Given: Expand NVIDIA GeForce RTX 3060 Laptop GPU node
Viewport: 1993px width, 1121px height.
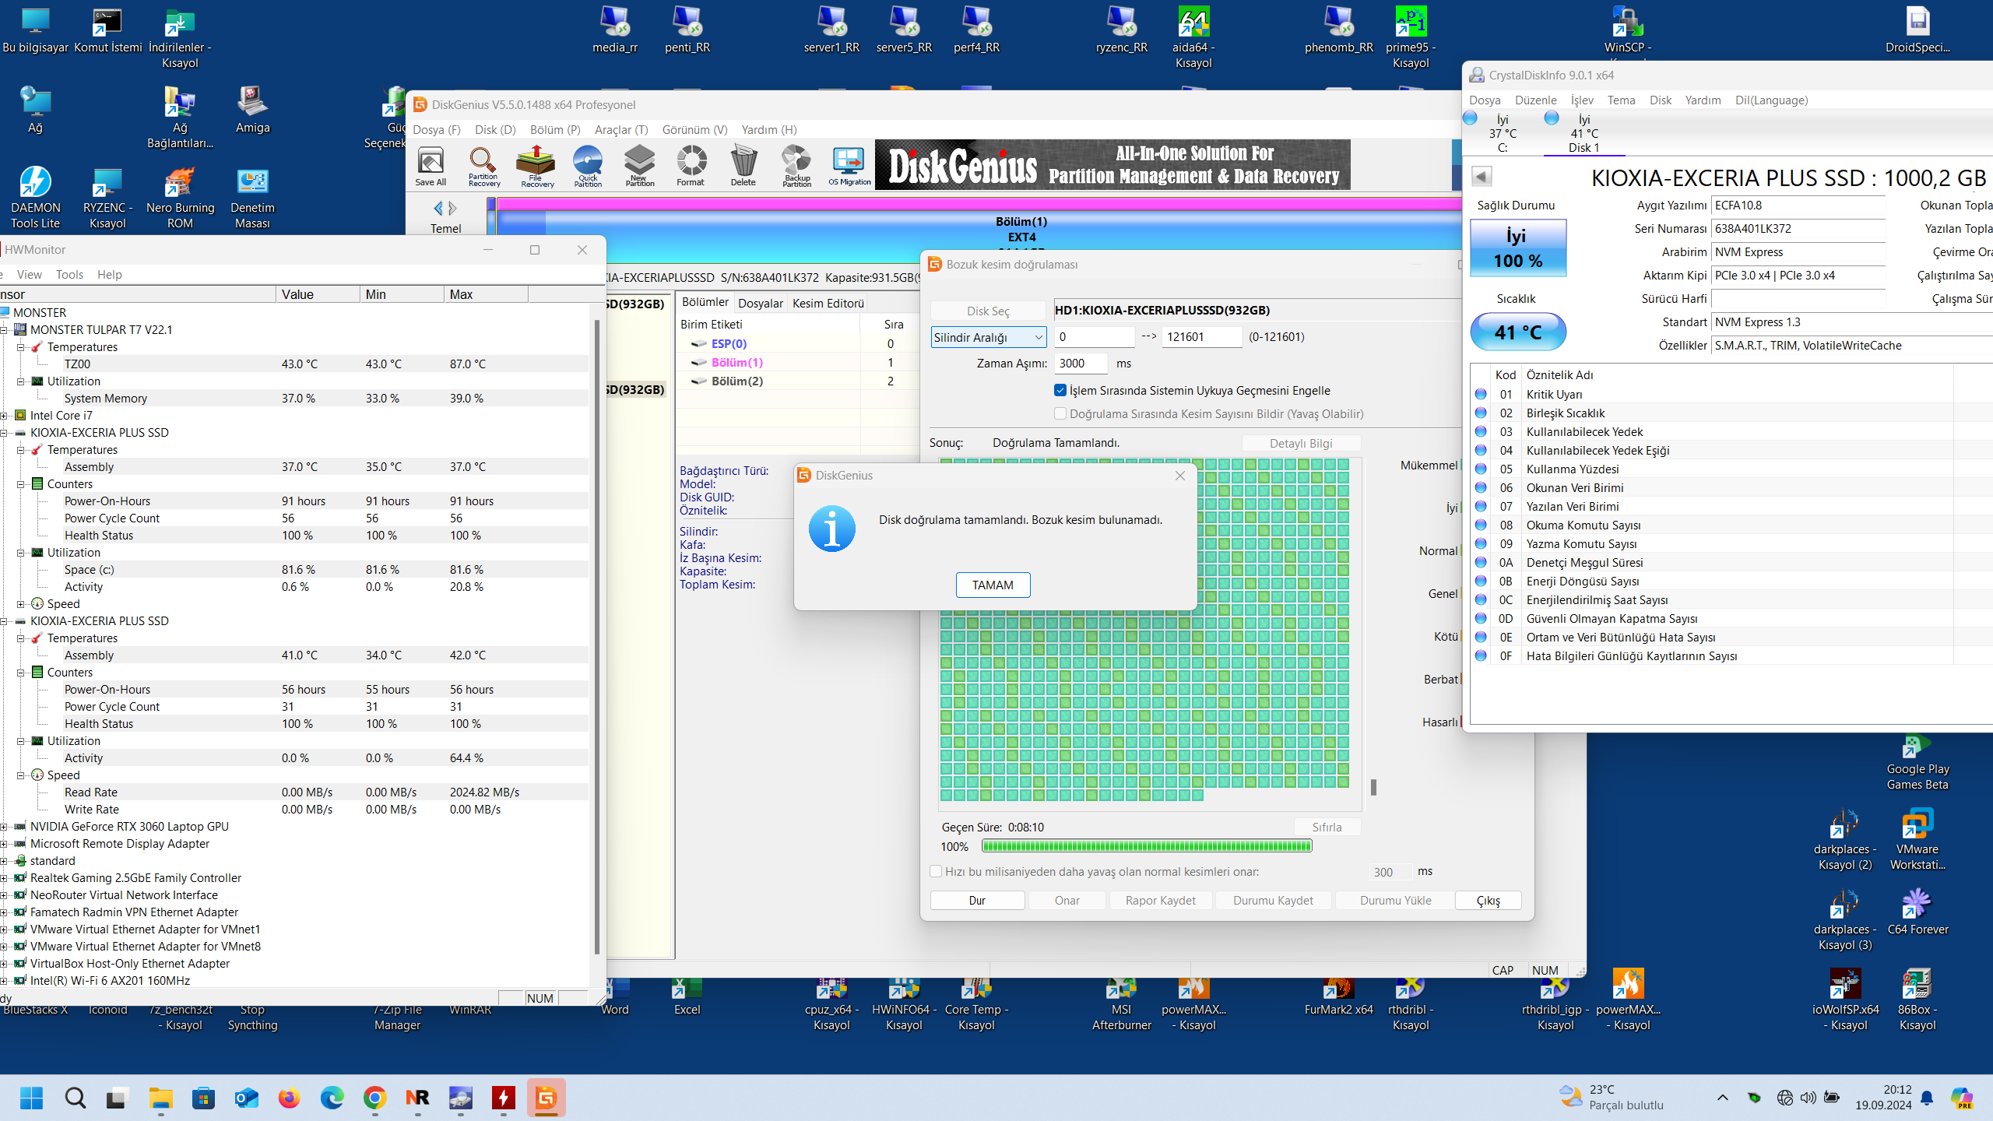Looking at the screenshot, I should coord(4,826).
